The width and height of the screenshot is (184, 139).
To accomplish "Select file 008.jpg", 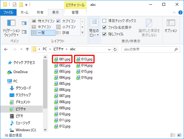I will click(62, 102).
